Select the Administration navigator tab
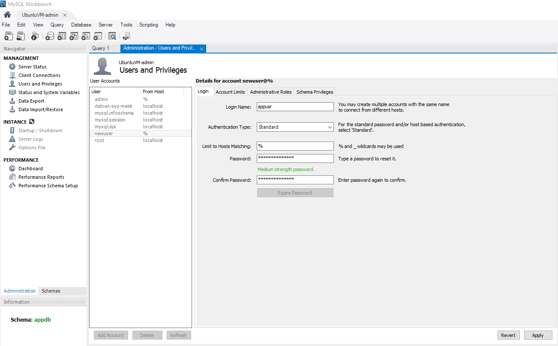This screenshot has height=346, width=558. coord(20,291)
